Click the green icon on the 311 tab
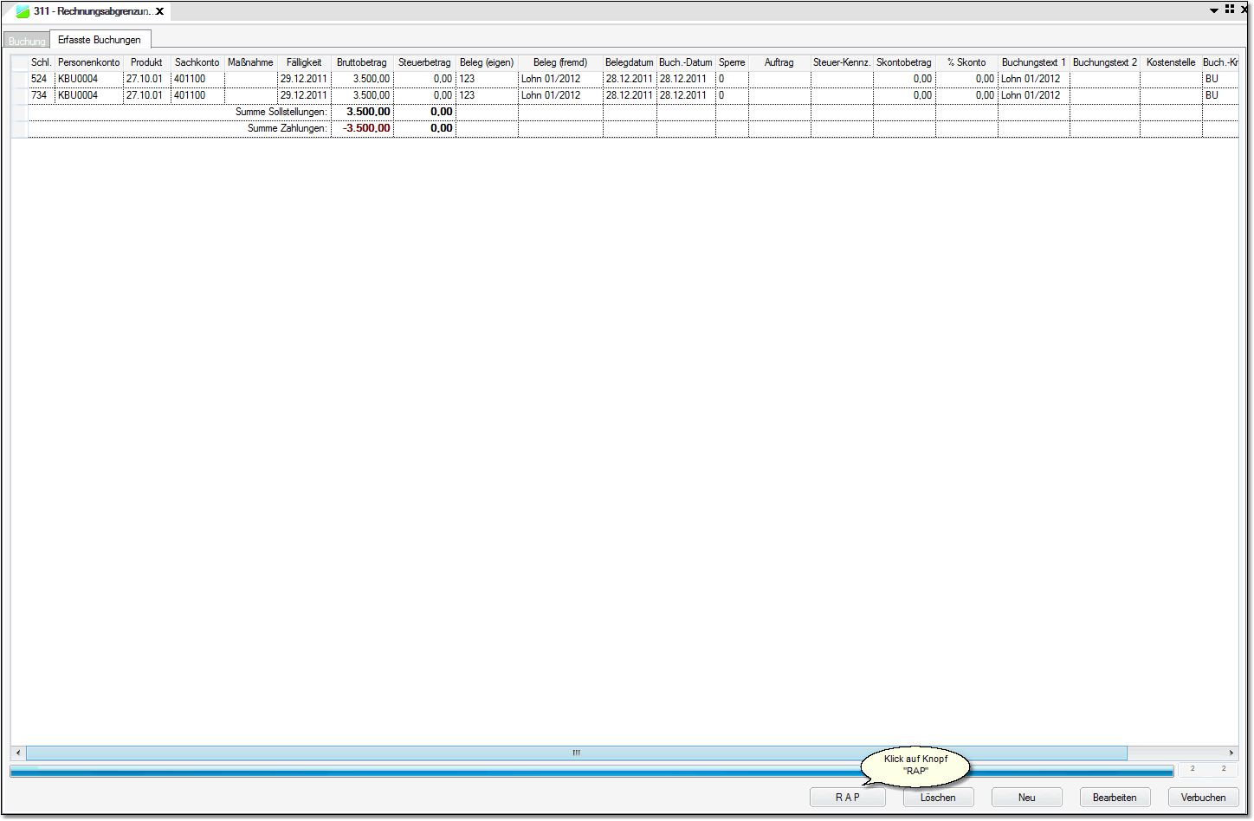The image size is (1254, 821). click(x=23, y=11)
